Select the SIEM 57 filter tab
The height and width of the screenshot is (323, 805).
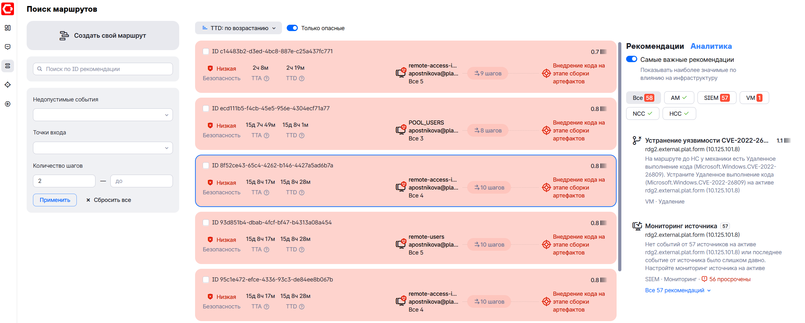point(717,98)
